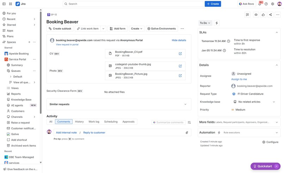Expand the Starred menu chevron
The image size is (284, 173).
(35, 25)
